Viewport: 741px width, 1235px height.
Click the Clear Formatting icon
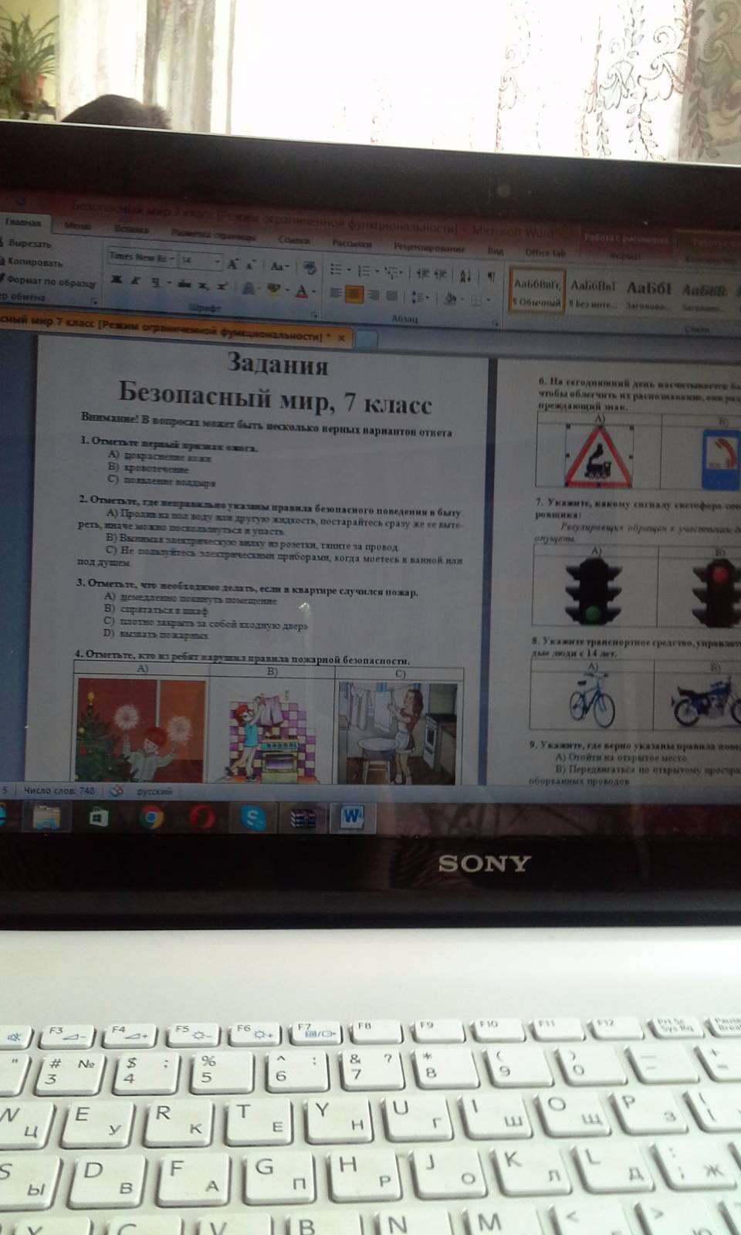coord(310,267)
